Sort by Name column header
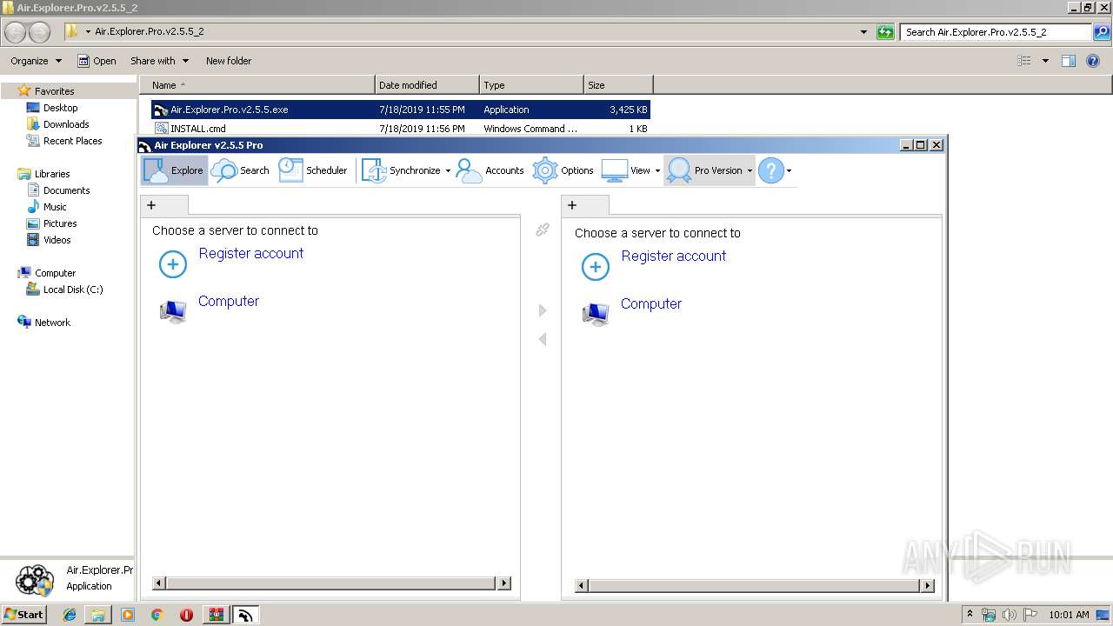The image size is (1113, 626). point(257,85)
